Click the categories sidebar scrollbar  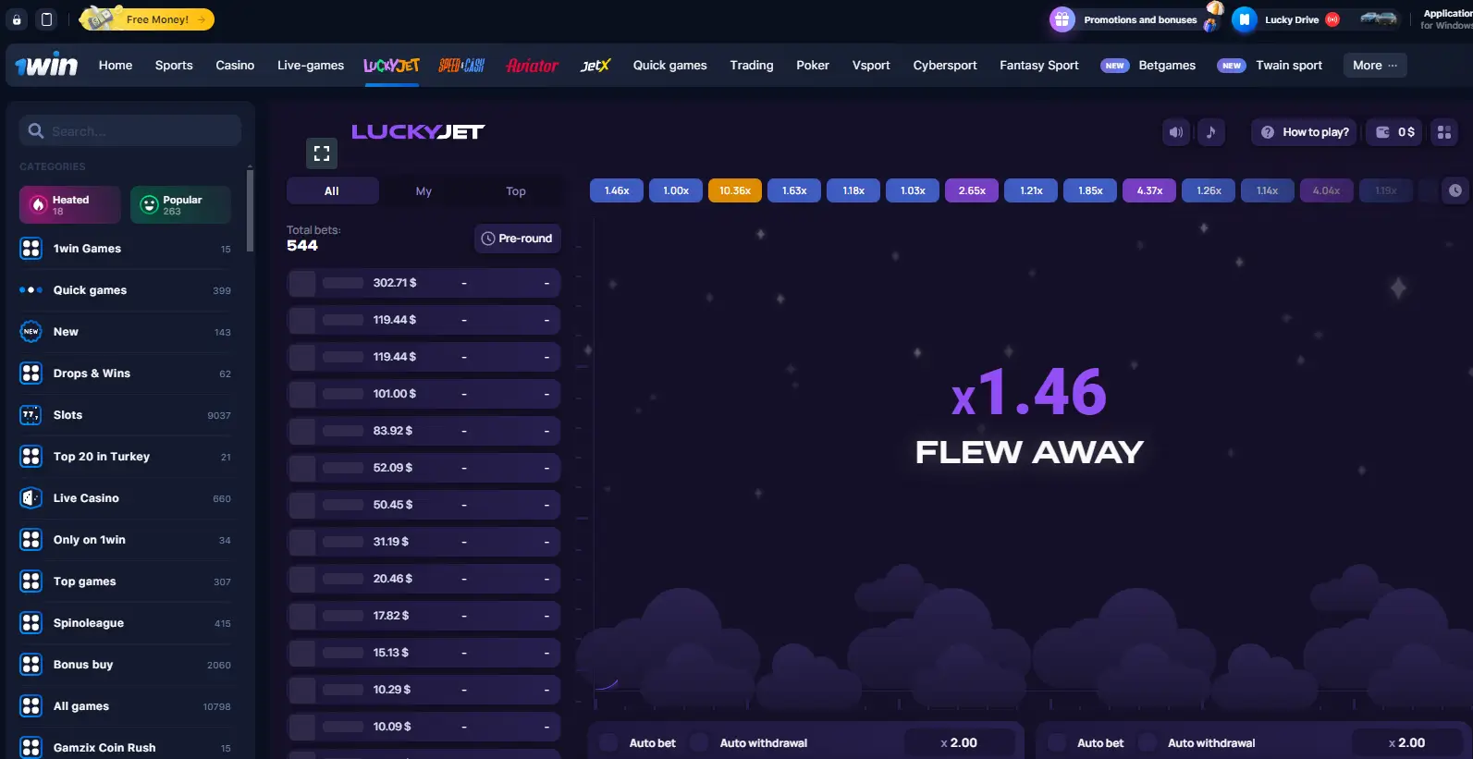pos(250,210)
